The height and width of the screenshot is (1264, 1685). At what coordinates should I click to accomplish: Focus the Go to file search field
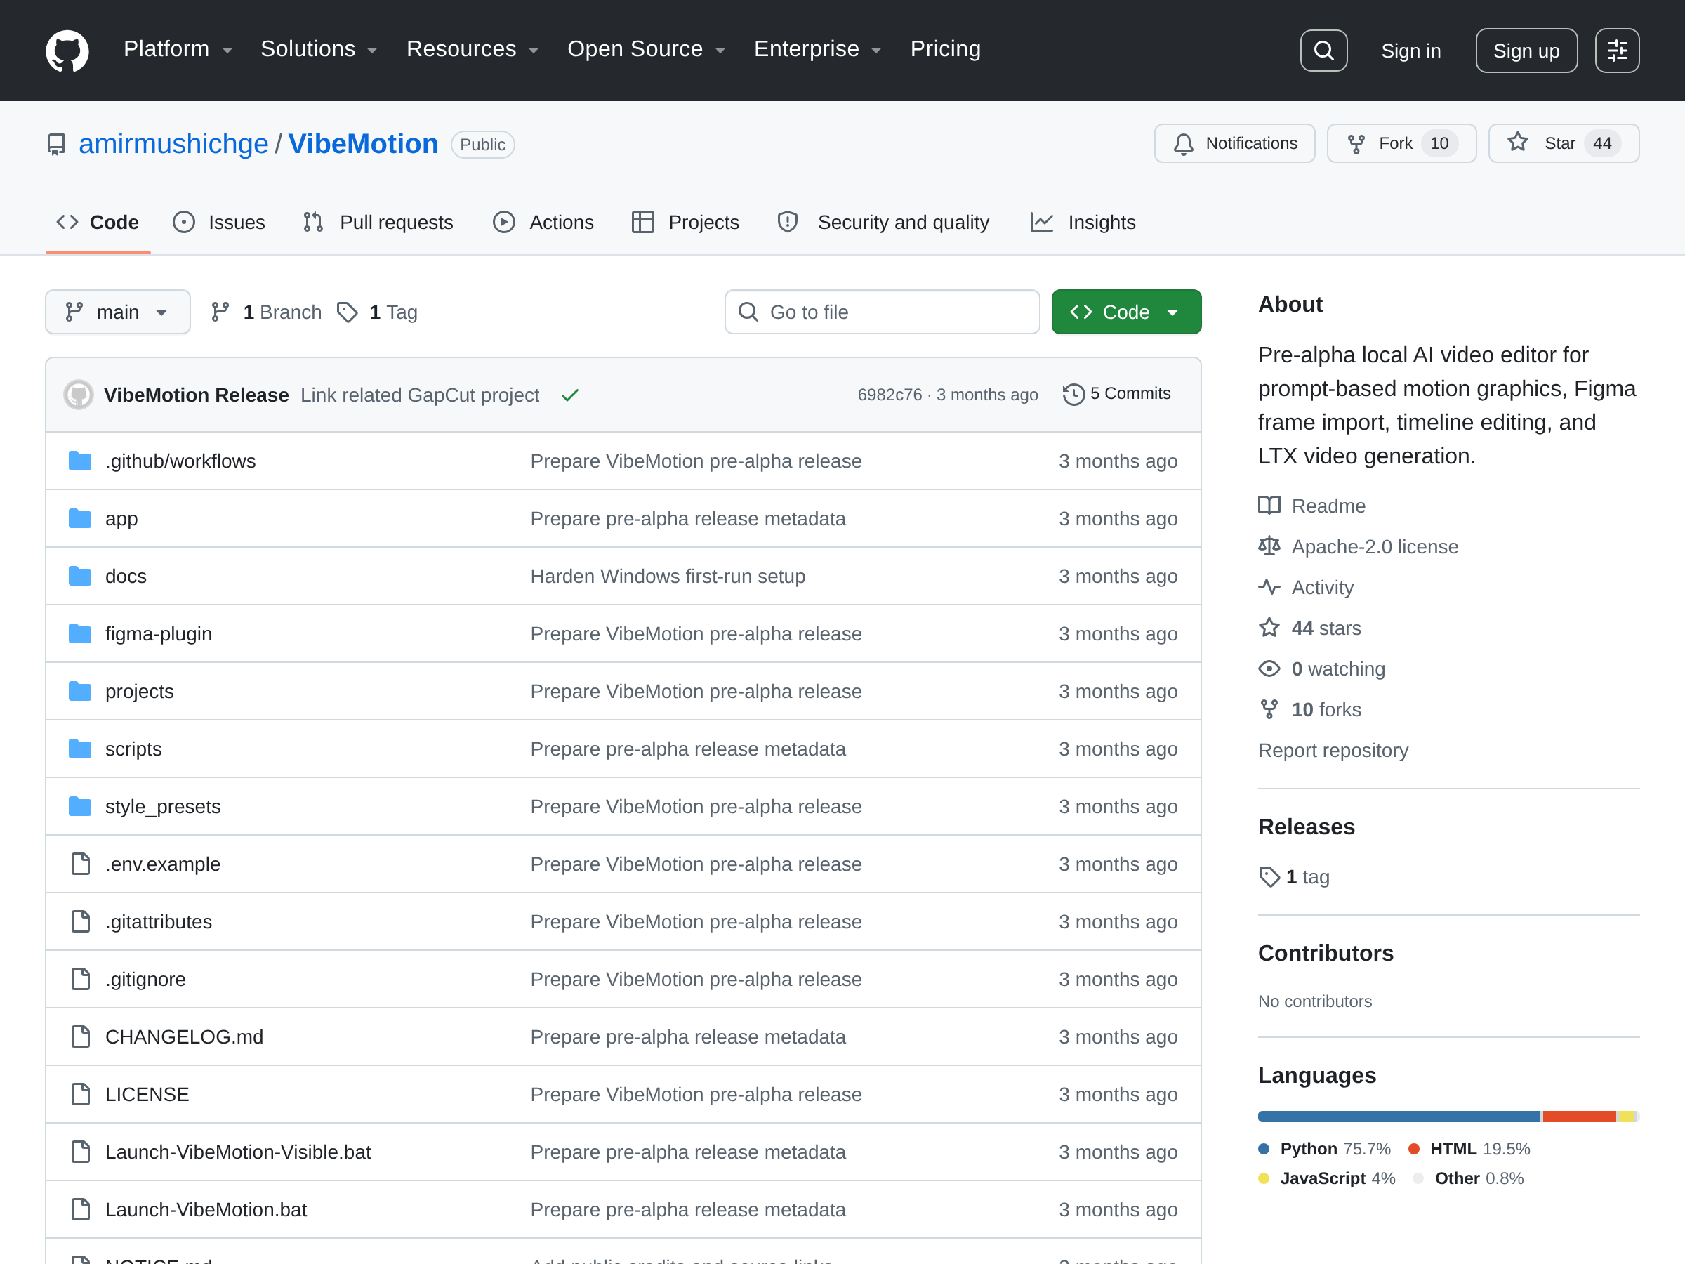pyautogui.click(x=882, y=312)
